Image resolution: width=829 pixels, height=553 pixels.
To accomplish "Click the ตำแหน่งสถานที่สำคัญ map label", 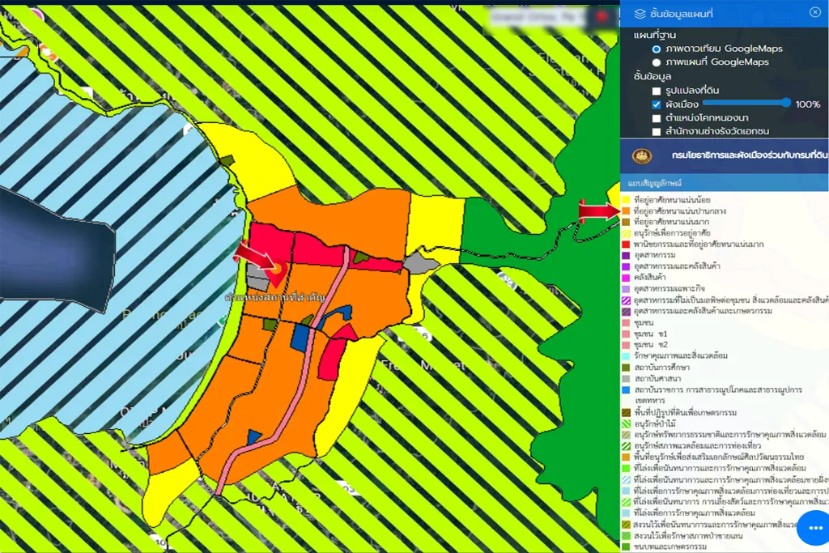I will point(275,298).
